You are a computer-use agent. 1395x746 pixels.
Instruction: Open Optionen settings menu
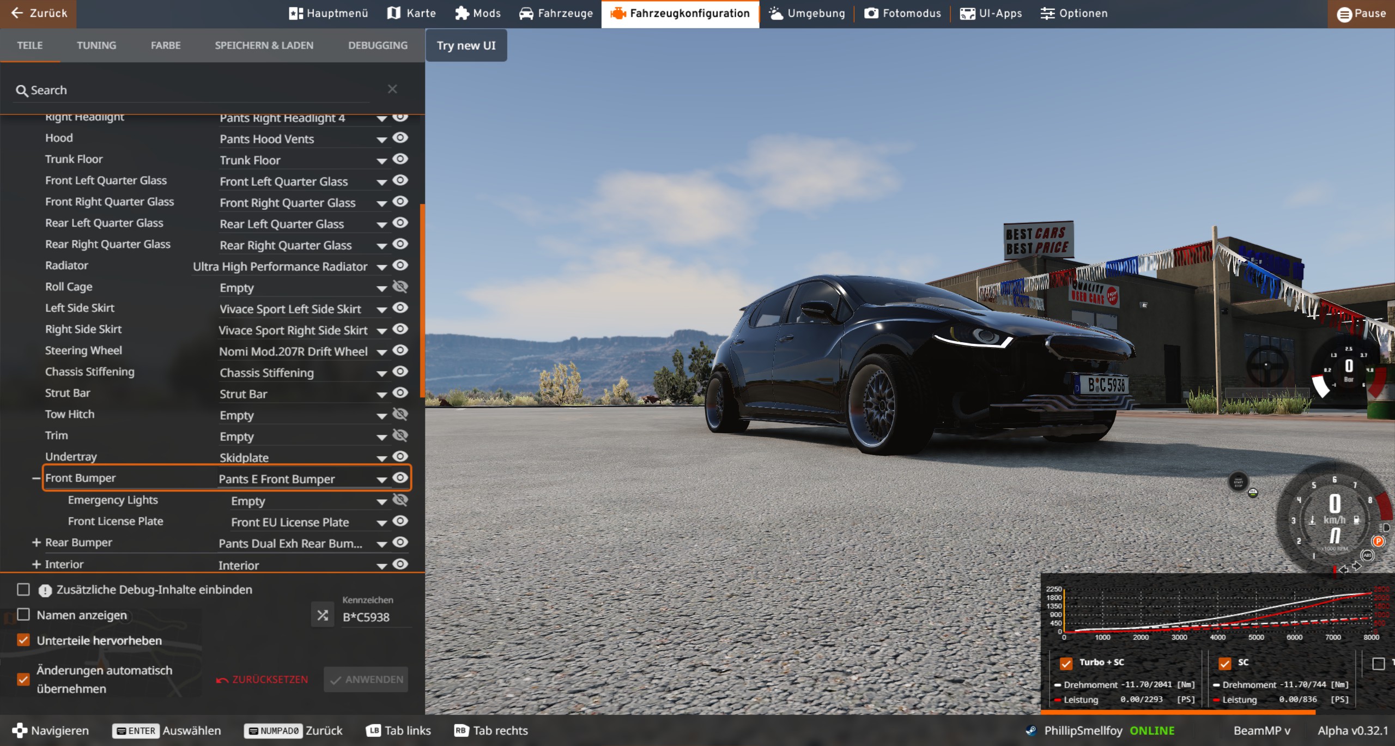click(1073, 13)
